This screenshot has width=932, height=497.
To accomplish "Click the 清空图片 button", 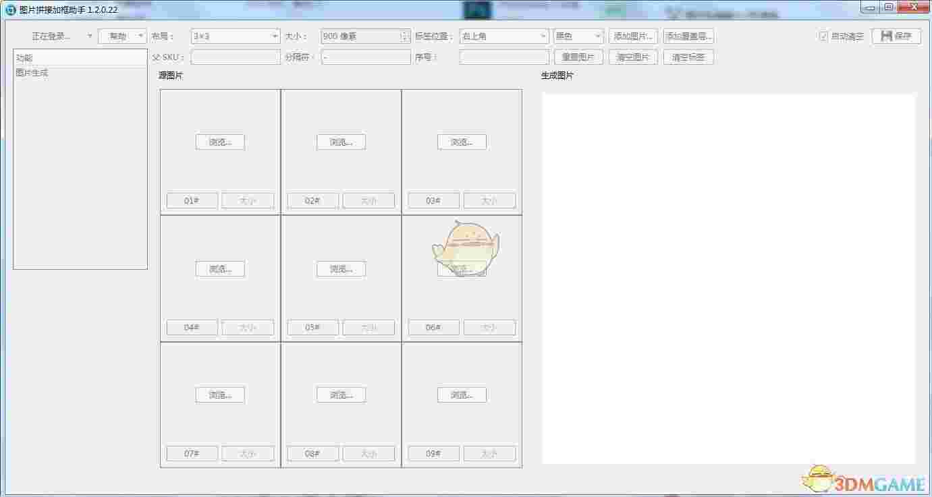I will pos(633,57).
